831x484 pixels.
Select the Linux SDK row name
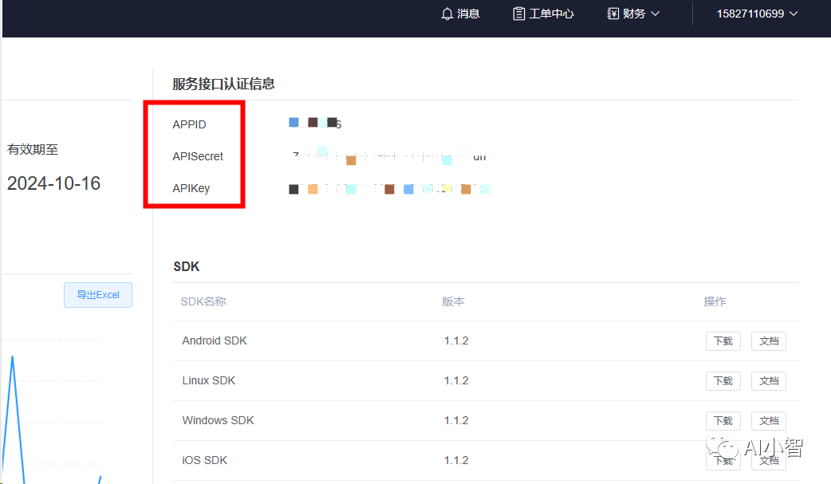pyautogui.click(x=209, y=380)
